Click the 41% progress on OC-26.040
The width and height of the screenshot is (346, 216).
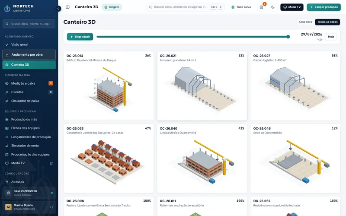241,128
